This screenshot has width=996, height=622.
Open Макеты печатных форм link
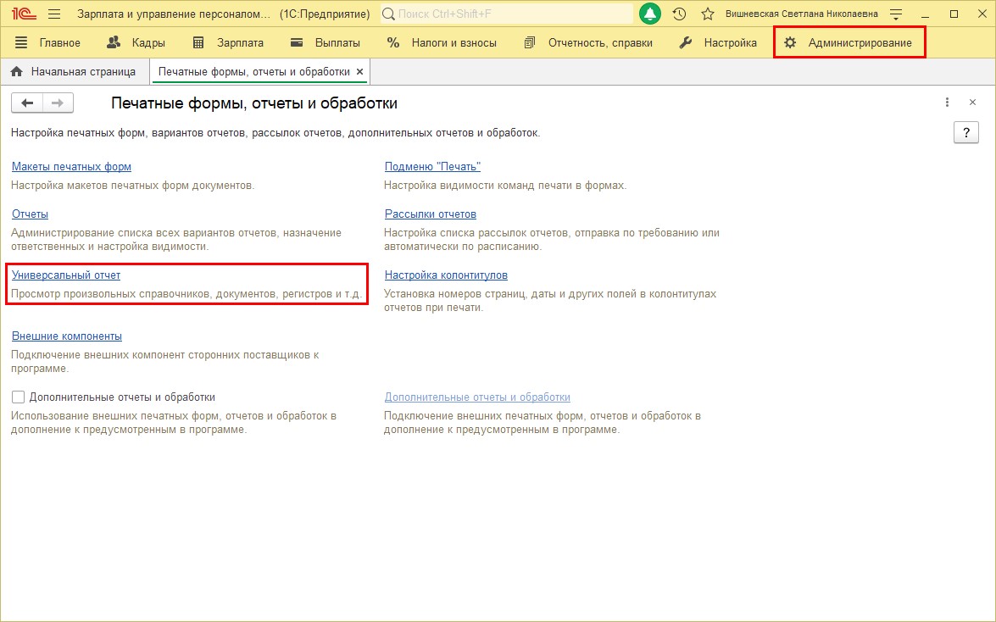tap(71, 166)
